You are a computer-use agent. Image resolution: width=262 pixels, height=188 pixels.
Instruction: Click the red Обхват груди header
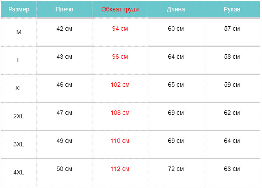(120, 9)
